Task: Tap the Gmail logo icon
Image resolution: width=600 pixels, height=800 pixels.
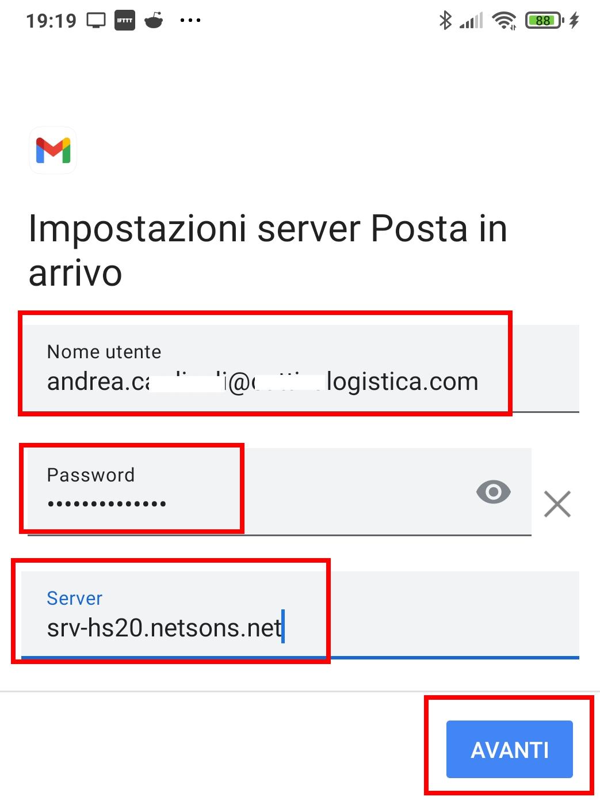Action: pos(53,150)
